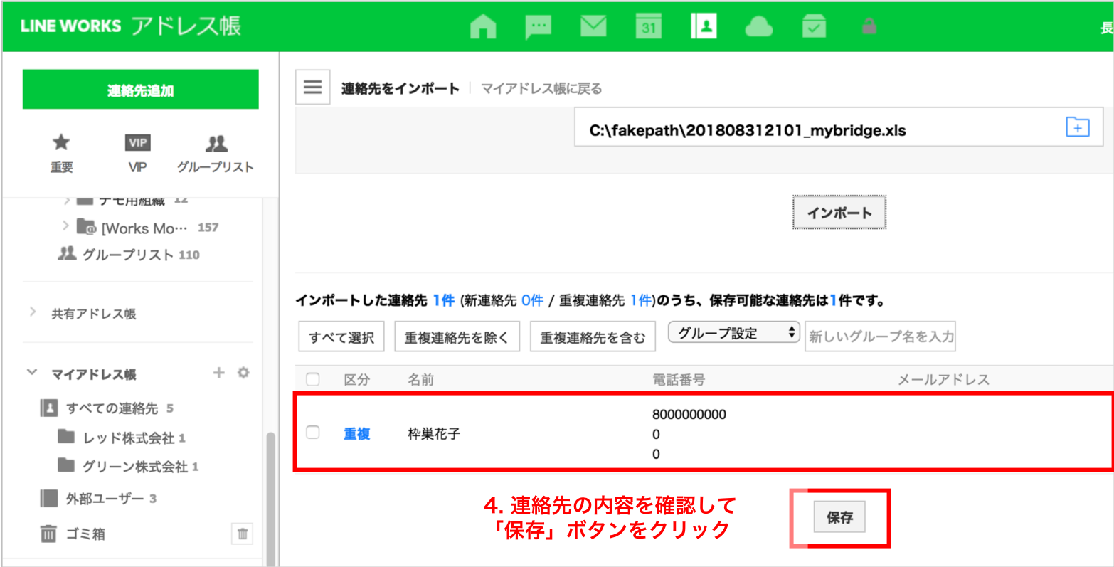
Task: Open the Calendar icon
Action: (x=648, y=27)
